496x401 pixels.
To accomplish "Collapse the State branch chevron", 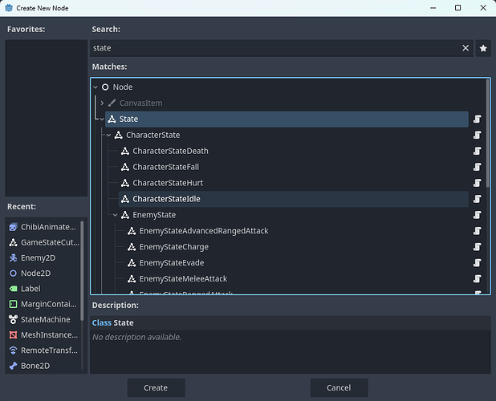I will coord(102,119).
